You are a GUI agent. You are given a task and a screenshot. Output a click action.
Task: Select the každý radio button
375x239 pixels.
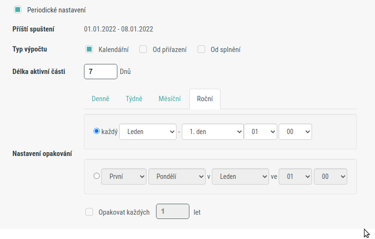96,131
